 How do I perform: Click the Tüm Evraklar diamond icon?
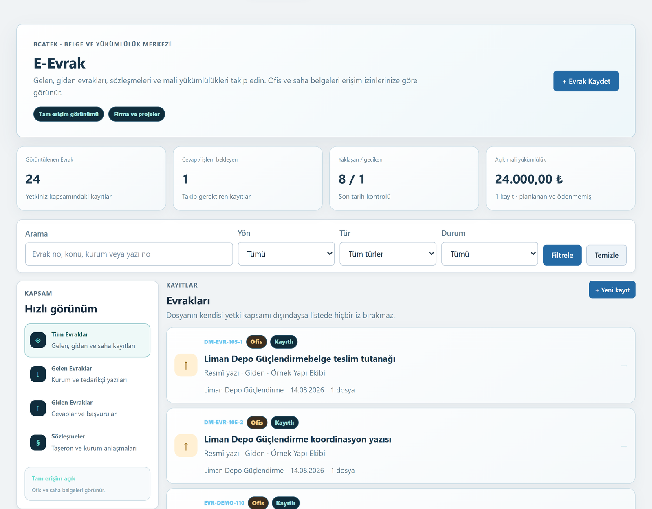point(38,340)
